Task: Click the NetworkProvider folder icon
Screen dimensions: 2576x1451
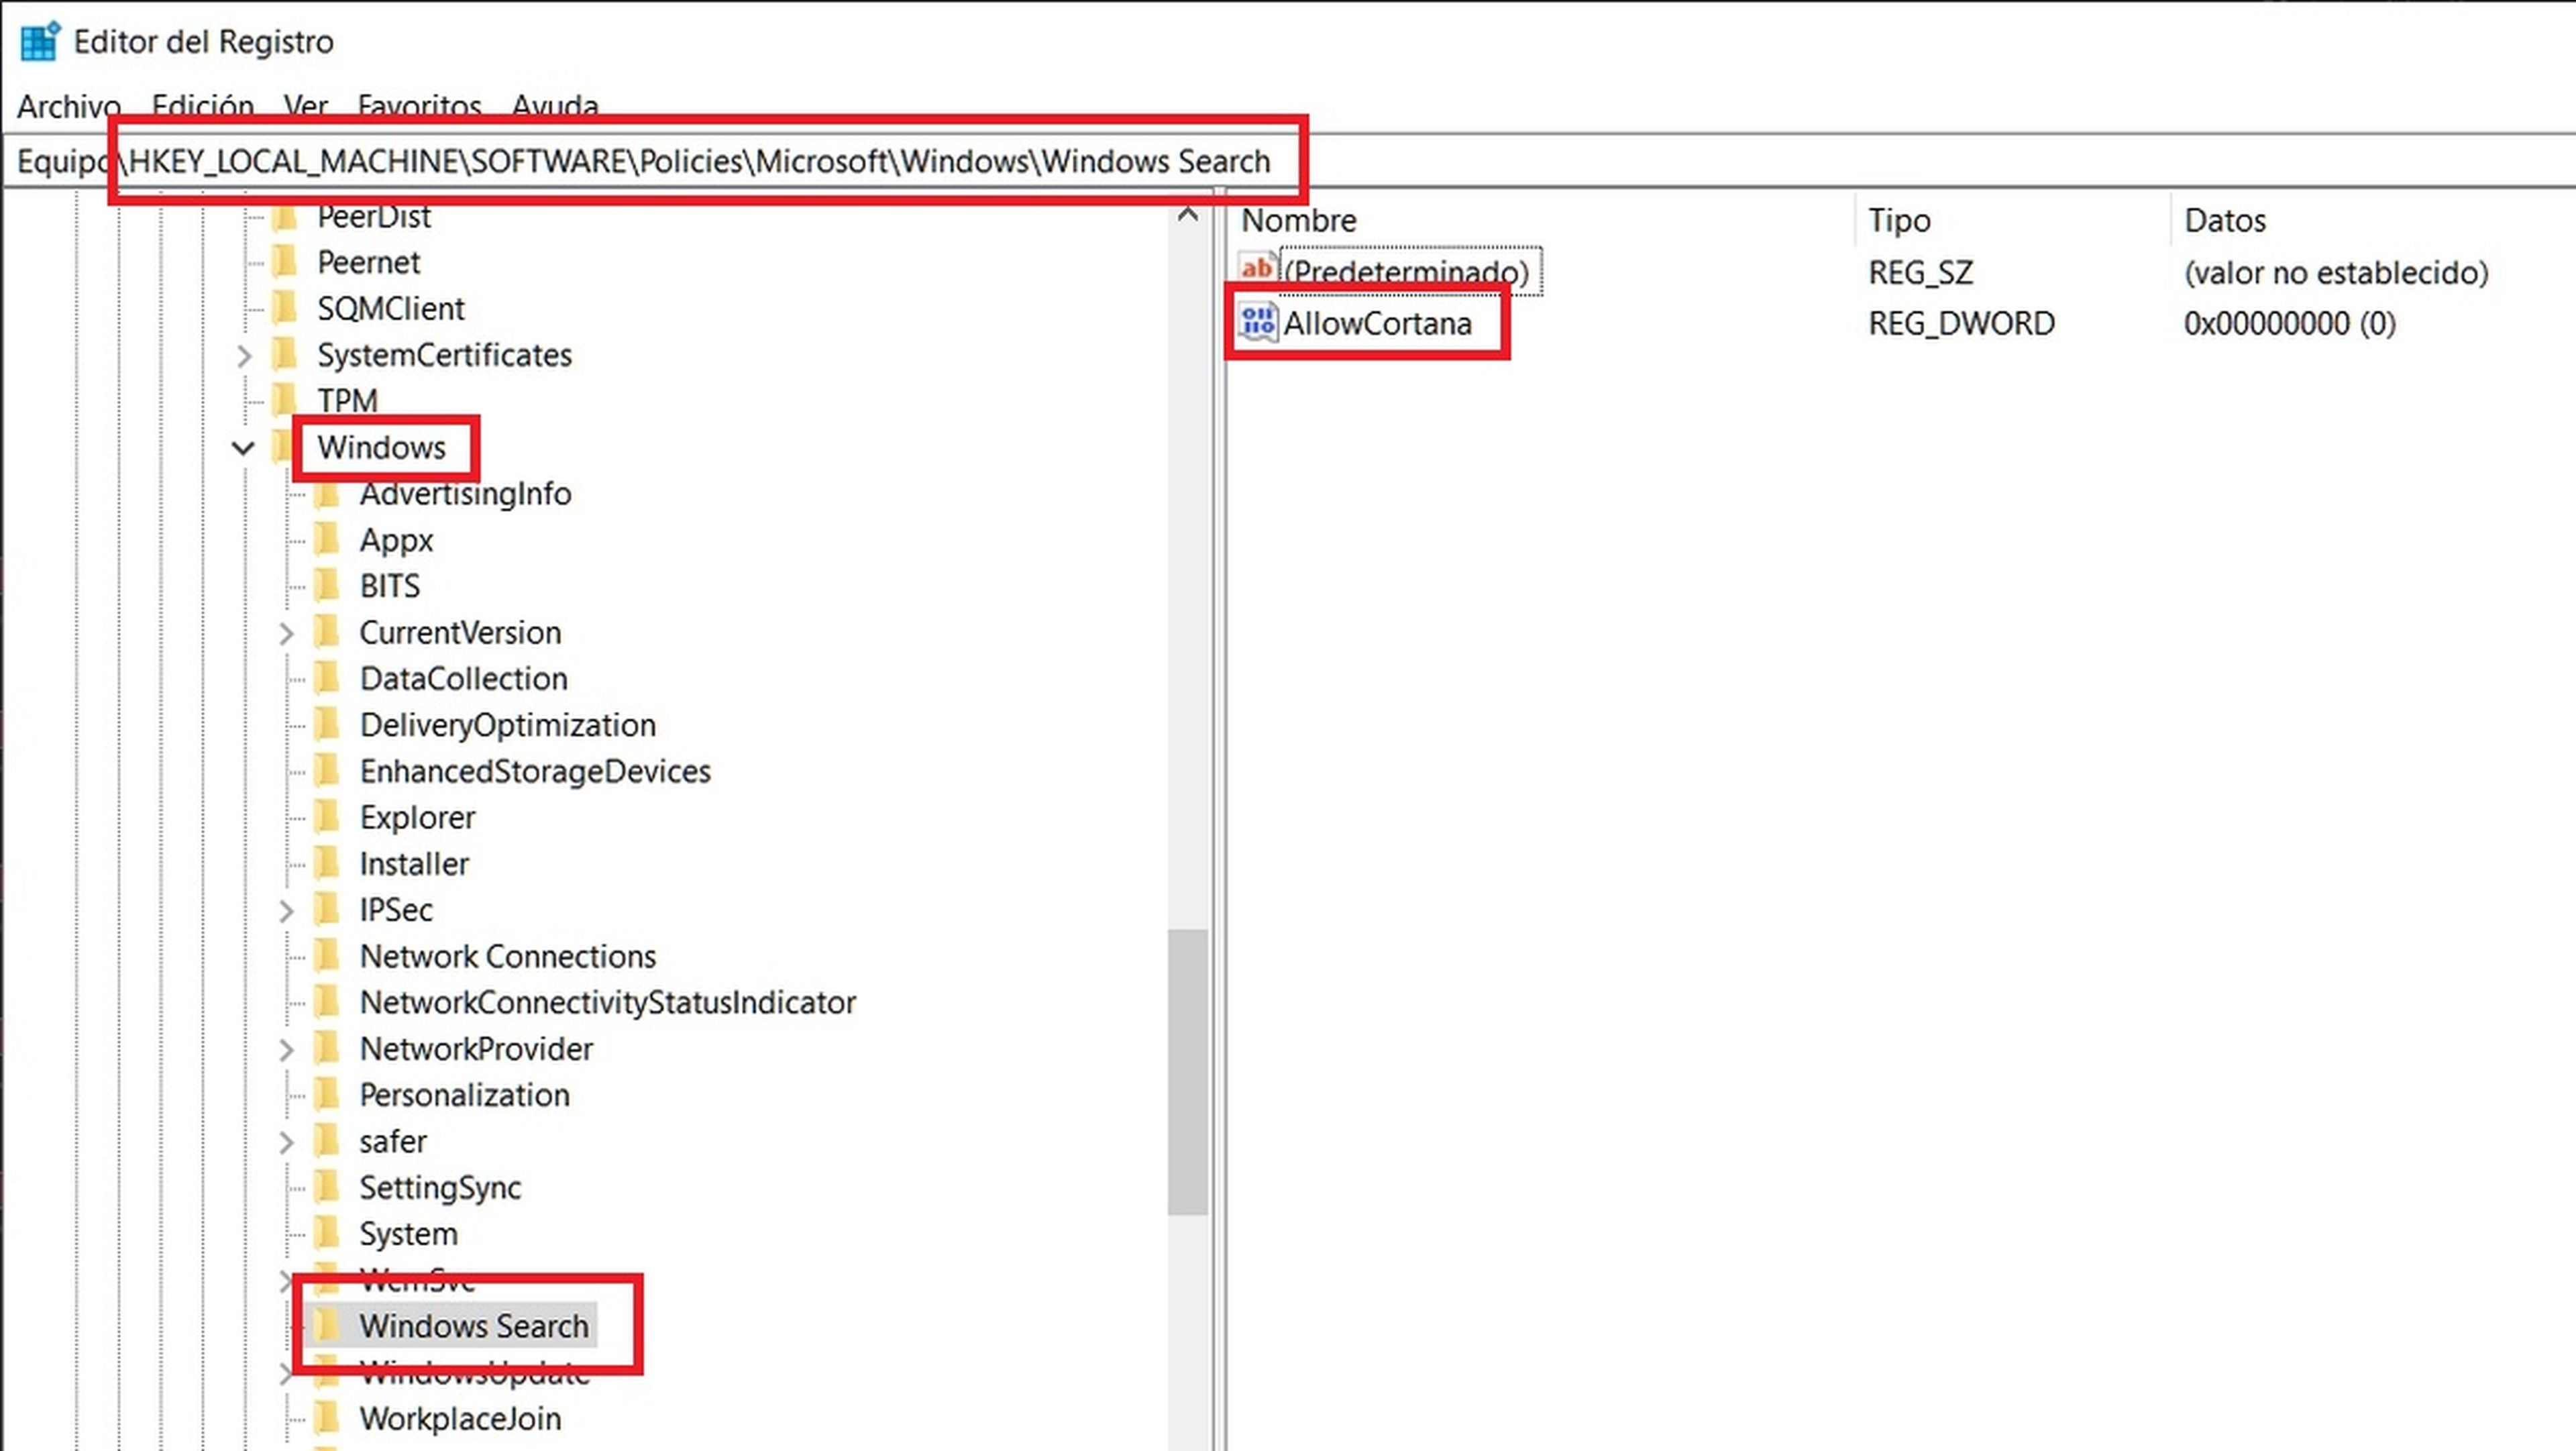Action: (x=327, y=1049)
